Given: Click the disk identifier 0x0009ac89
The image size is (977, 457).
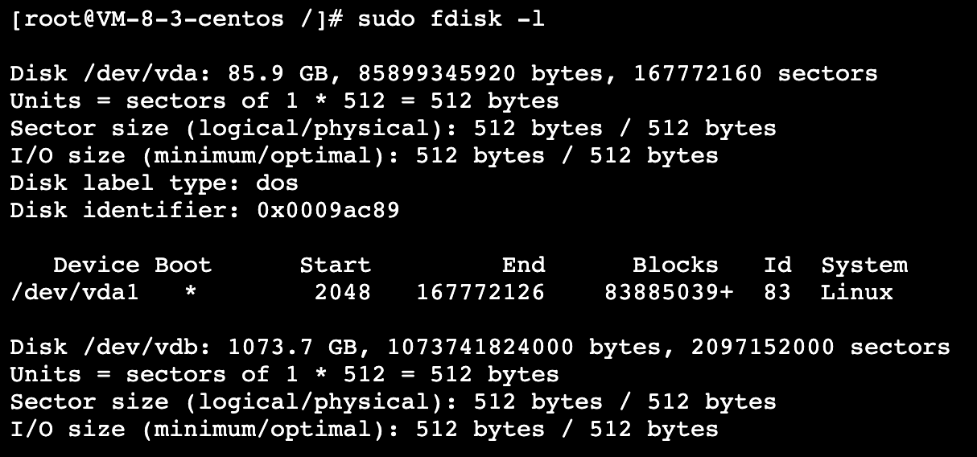Looking at the screenshot, I should (x=328, y=210).
